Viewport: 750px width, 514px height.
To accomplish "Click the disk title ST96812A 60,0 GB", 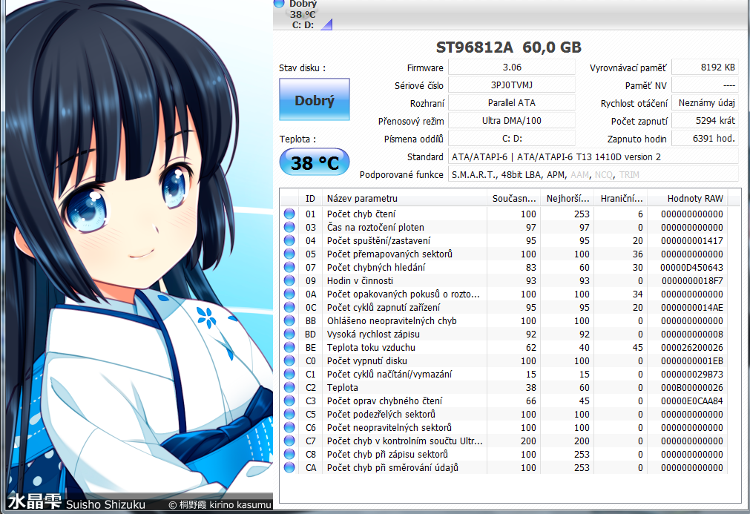I will click(x=508, y=47).
